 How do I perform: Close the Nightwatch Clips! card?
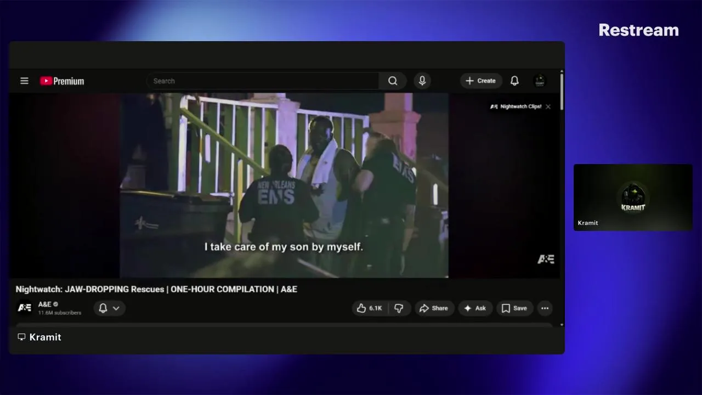[x=548, y=106]
